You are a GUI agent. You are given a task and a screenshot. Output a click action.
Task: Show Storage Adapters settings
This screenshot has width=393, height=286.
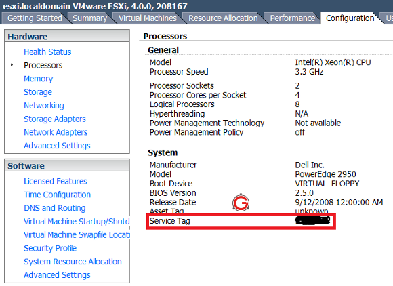55,119
